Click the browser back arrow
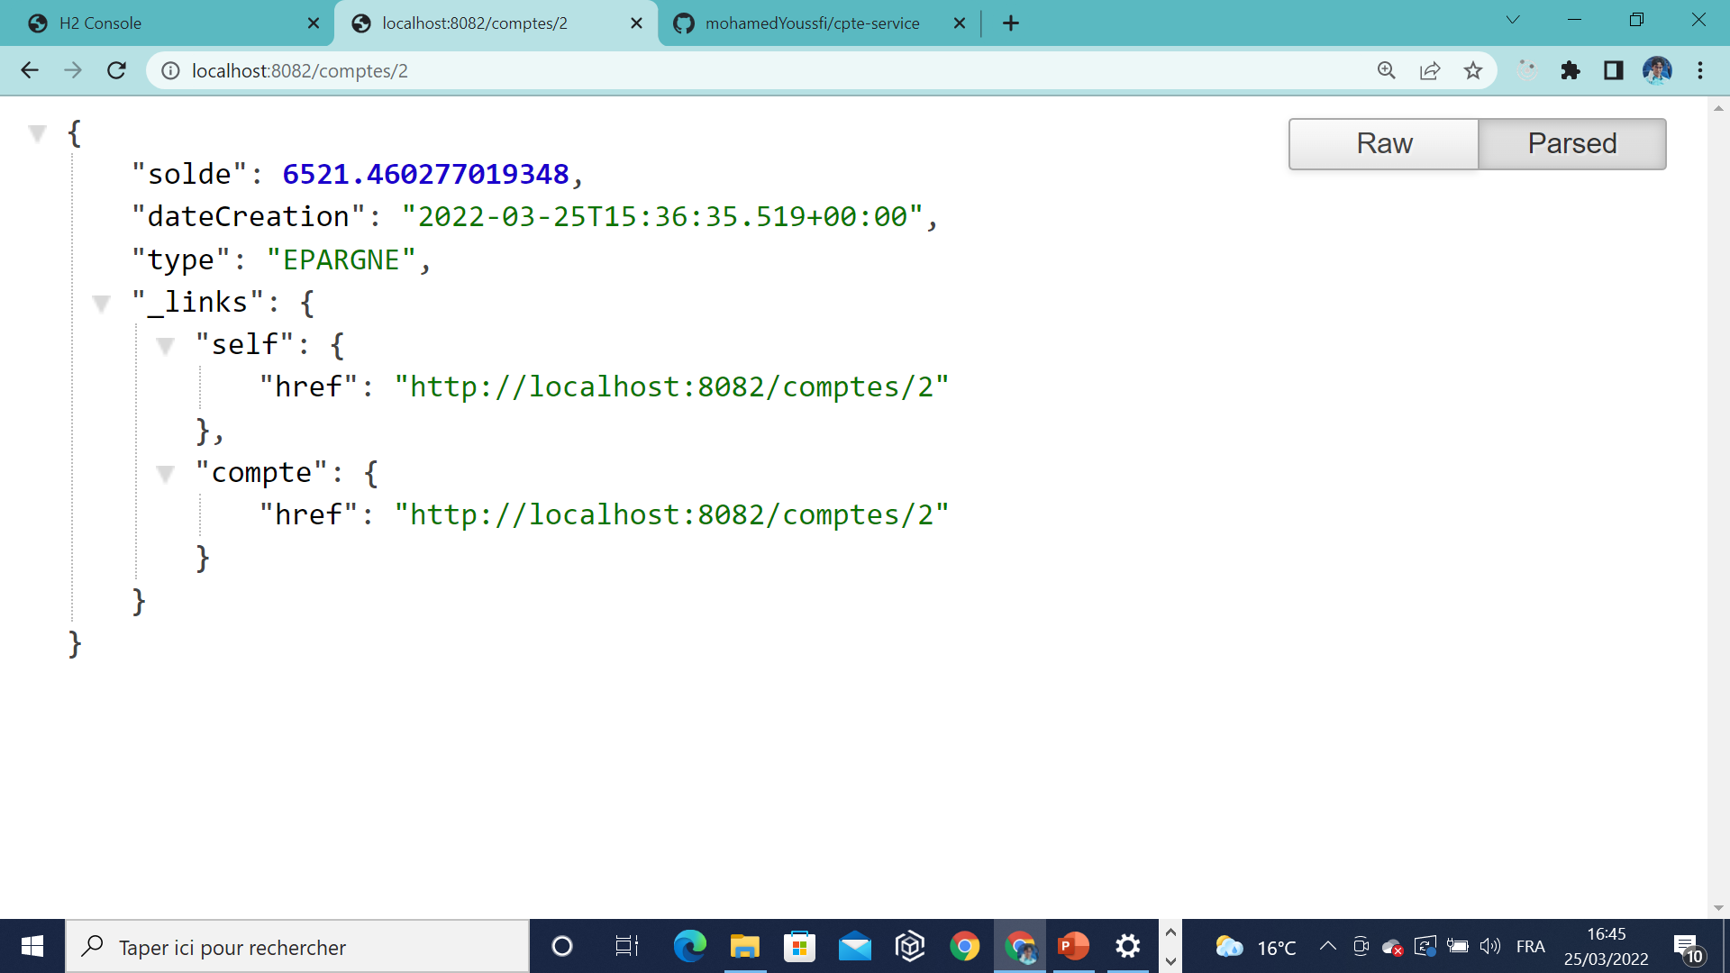 tap(30, 70)
